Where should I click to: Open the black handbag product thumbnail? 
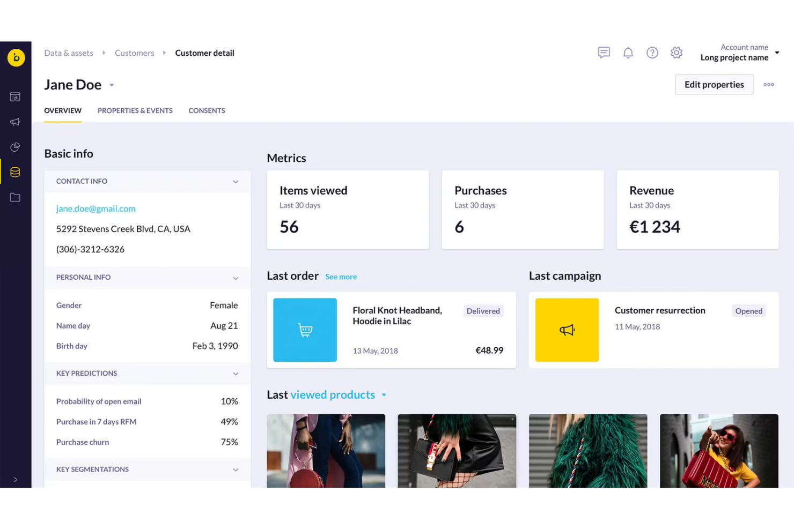[457, 451]
